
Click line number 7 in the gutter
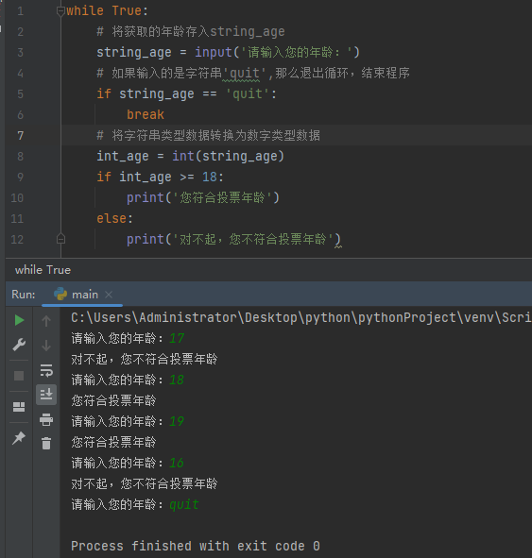click(x=20, y=136)
